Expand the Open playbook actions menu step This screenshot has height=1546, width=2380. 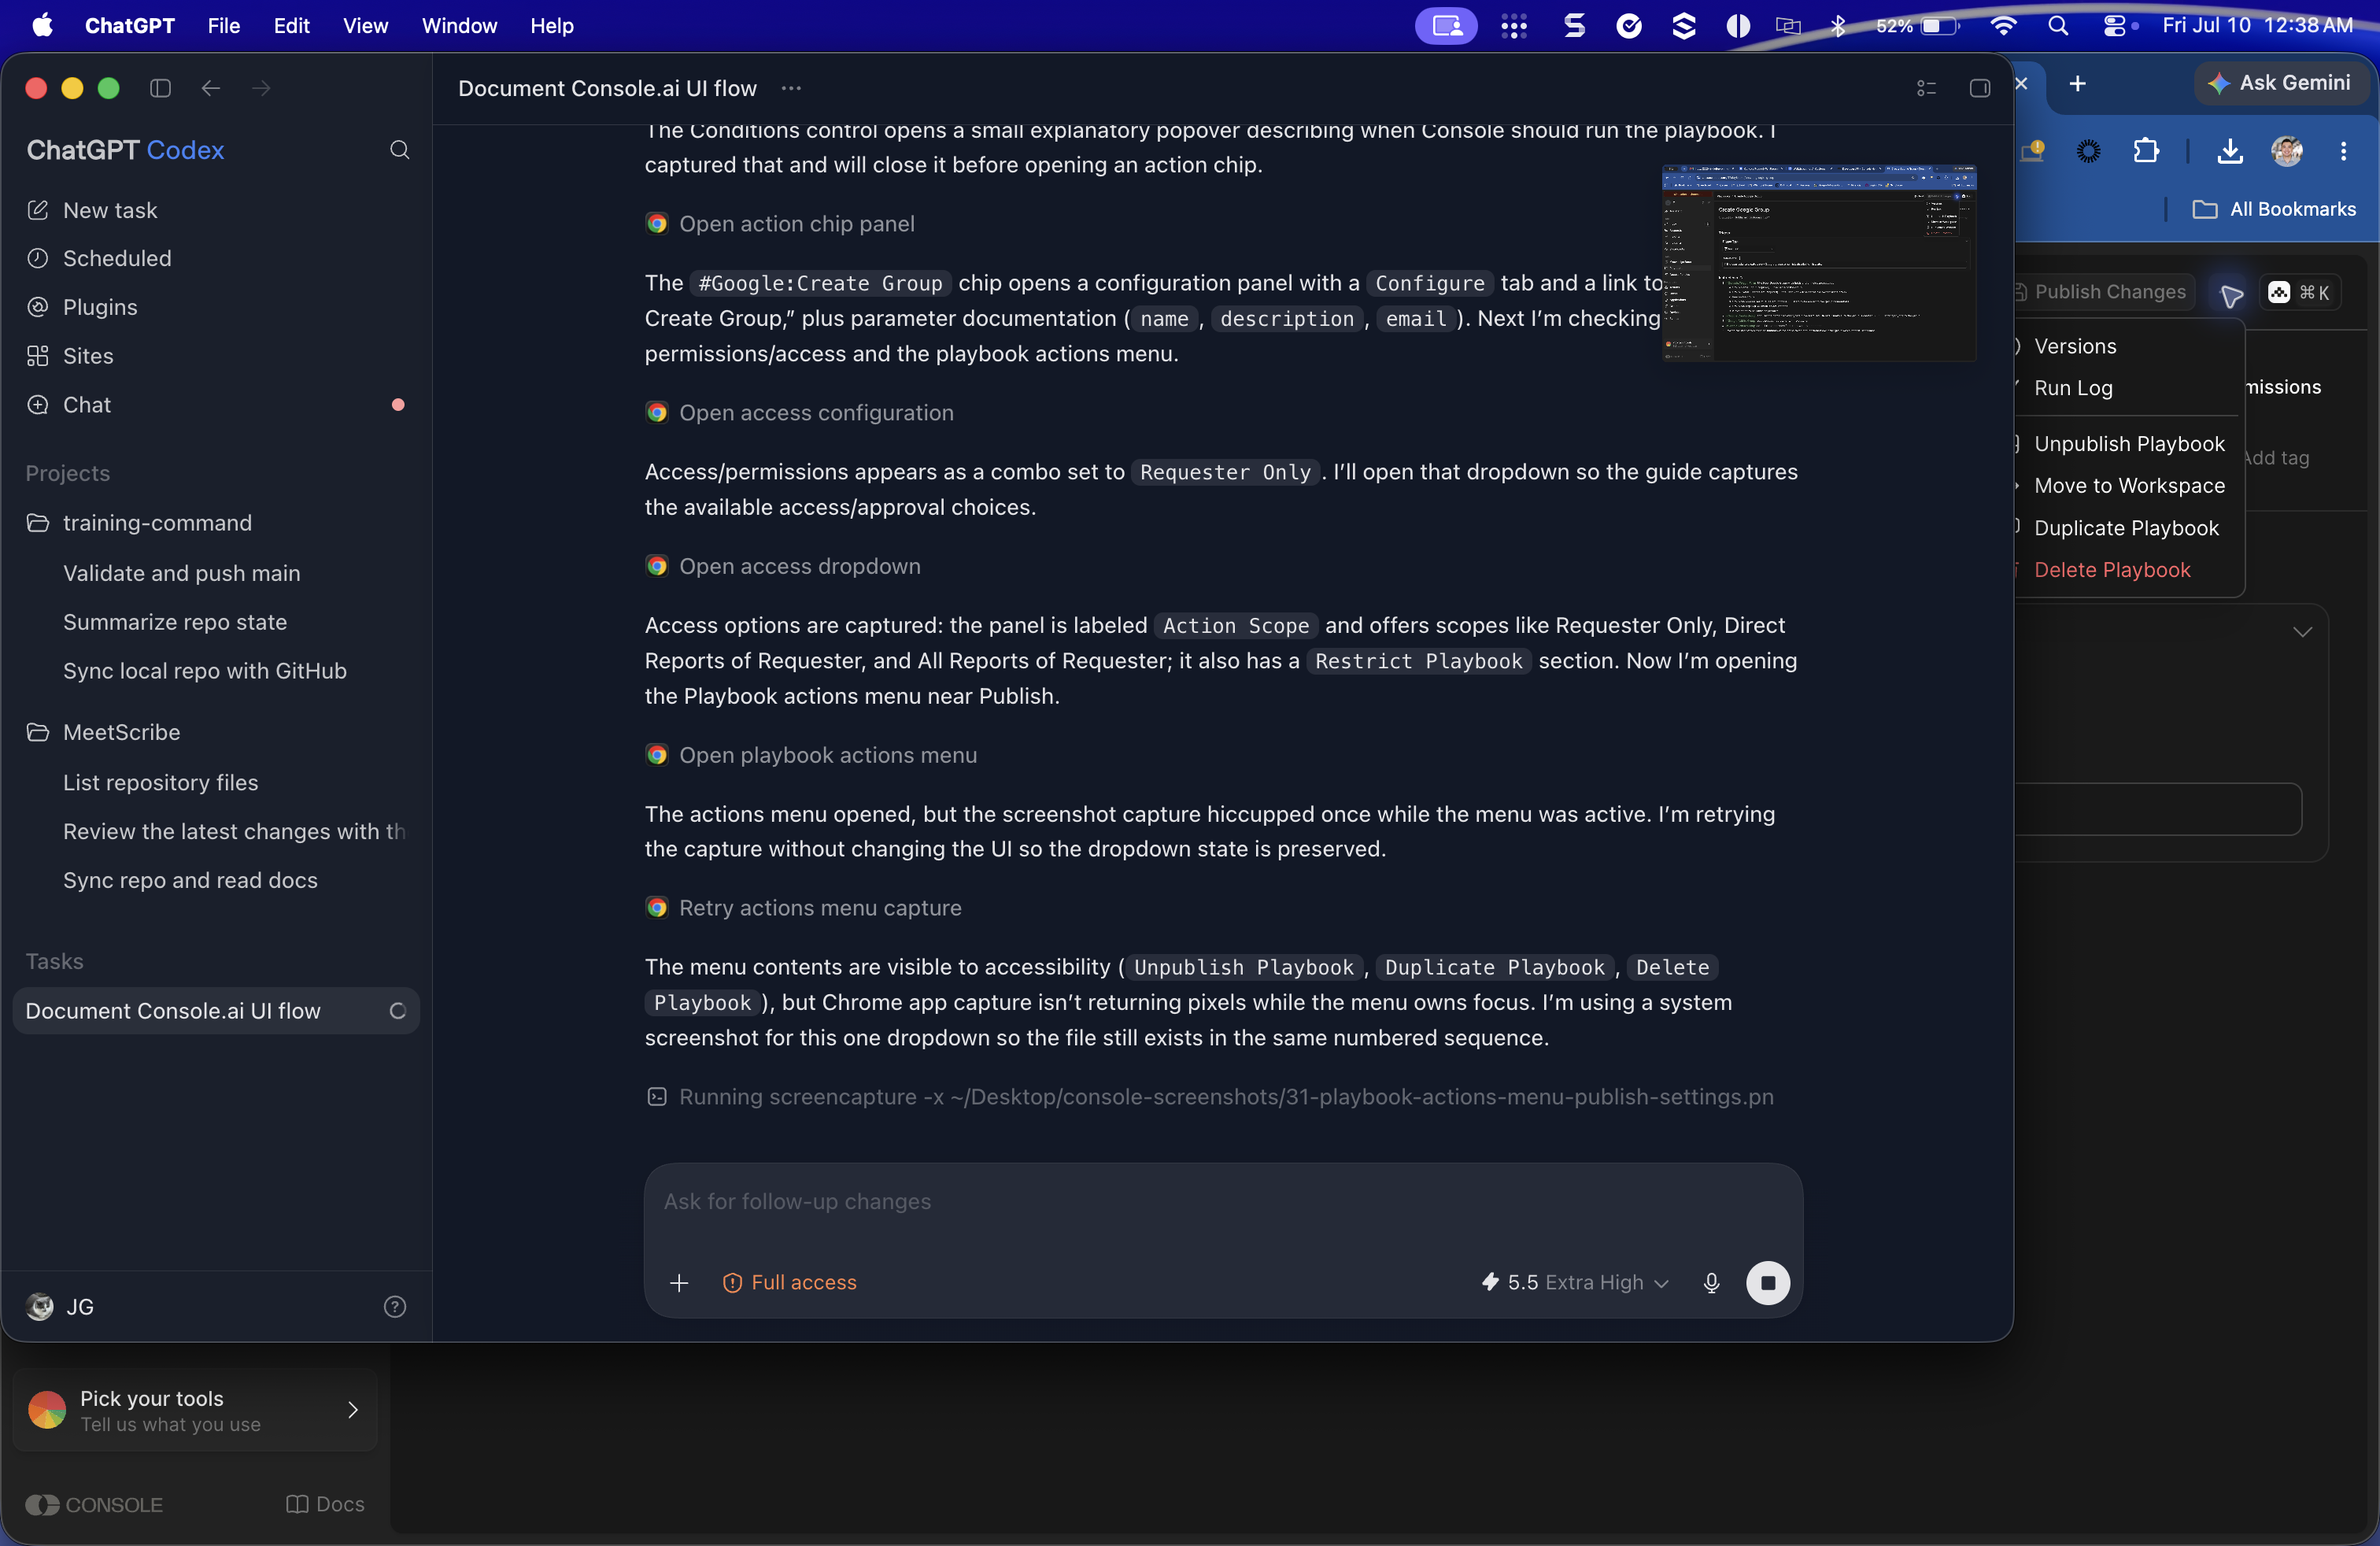pos(812,755)
